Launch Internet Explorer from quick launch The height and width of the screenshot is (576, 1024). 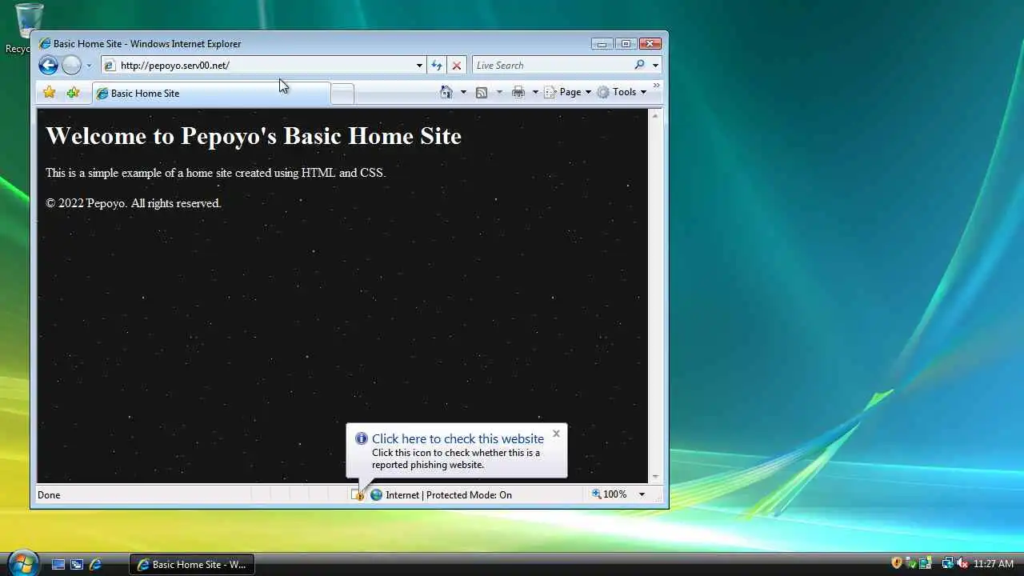click(95, 564)
